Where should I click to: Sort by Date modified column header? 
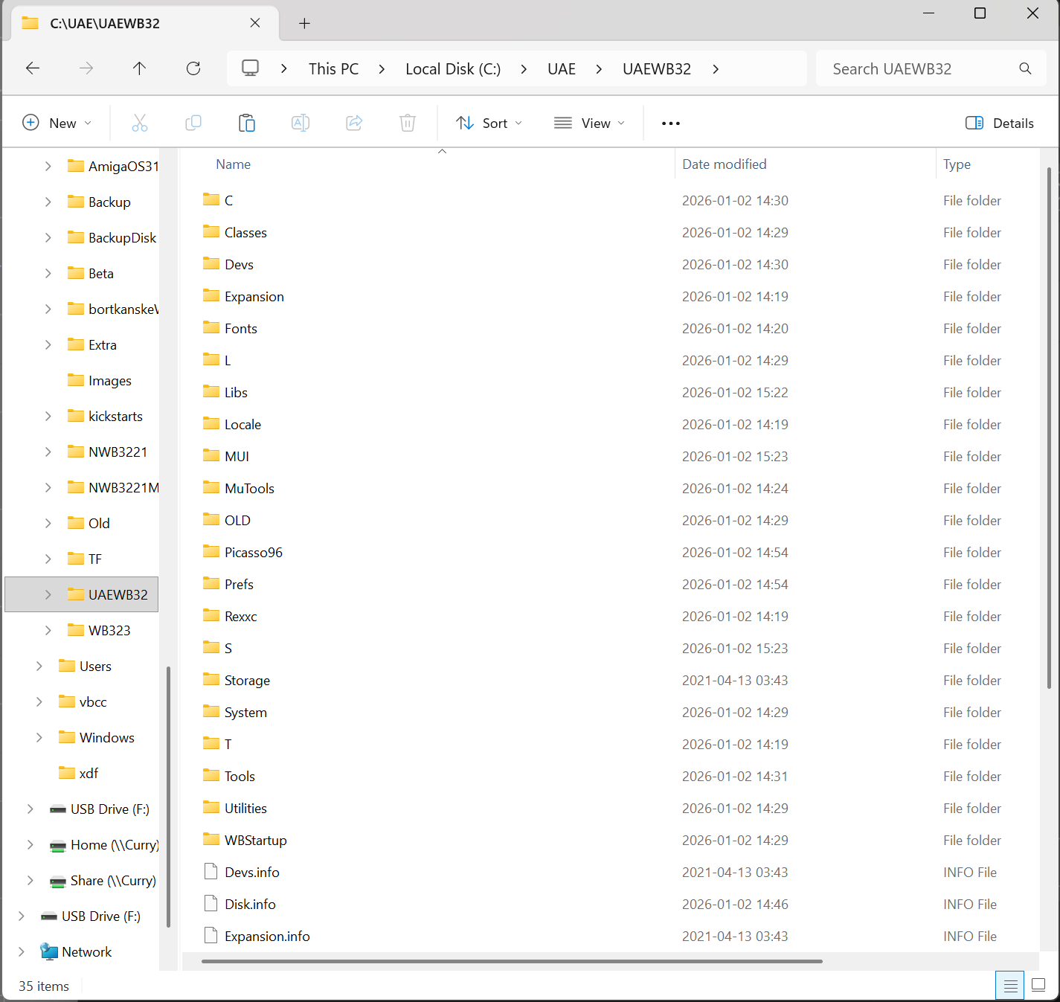724,164
